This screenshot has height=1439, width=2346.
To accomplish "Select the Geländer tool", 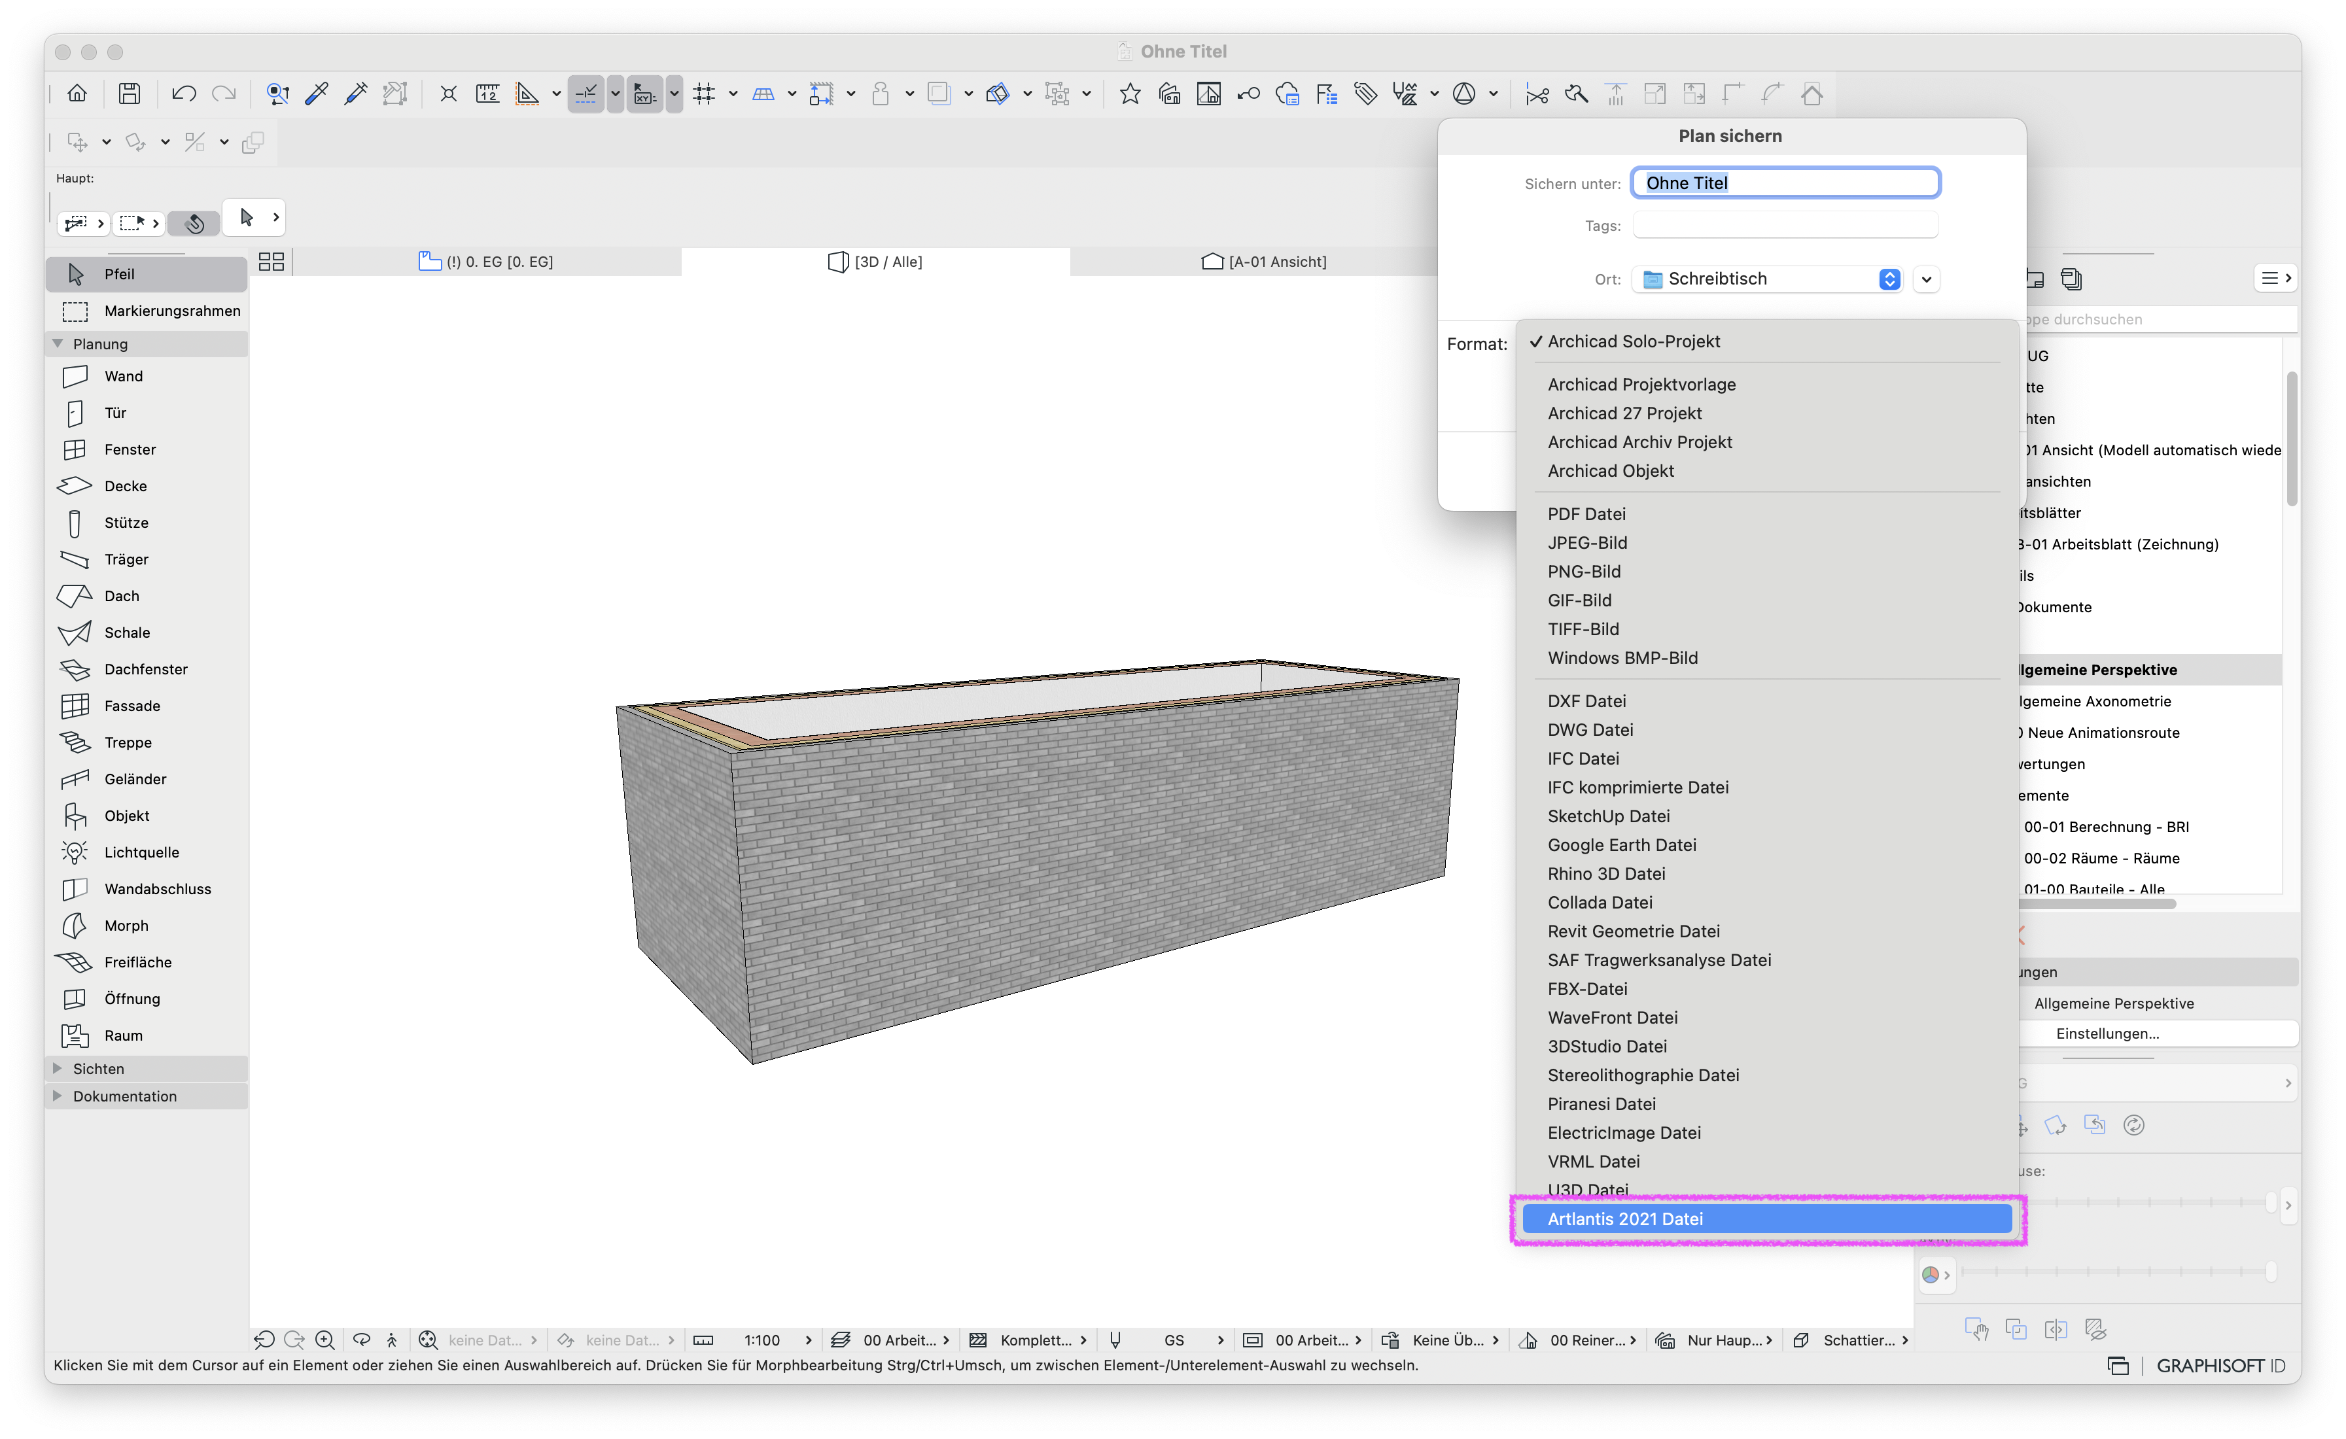I will tap(148, 778).
